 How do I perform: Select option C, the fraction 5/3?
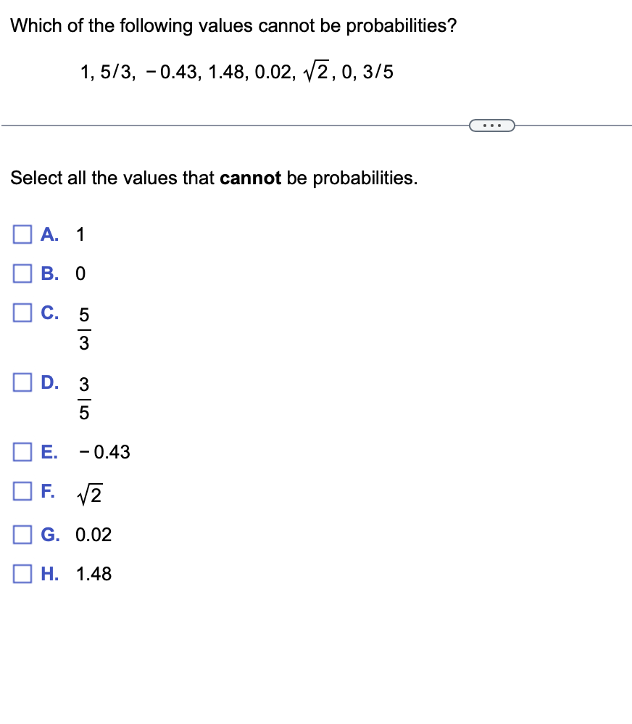point(21,312)
